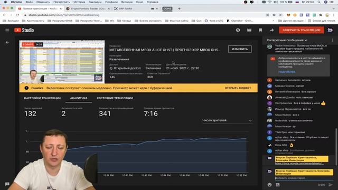Close the Crypto Portfolio Tracker tab

[109, 8]
